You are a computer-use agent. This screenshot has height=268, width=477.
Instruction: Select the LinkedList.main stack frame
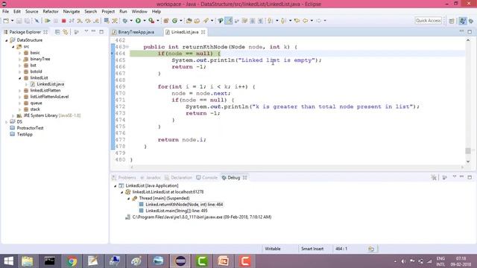pos(177,211)
